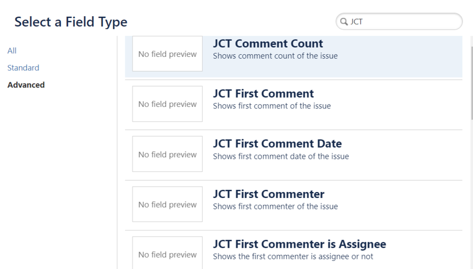The height and width of the screenshot is (269, 473).
Task: Select the JCT Comment Count field
Action: point(267,44)
